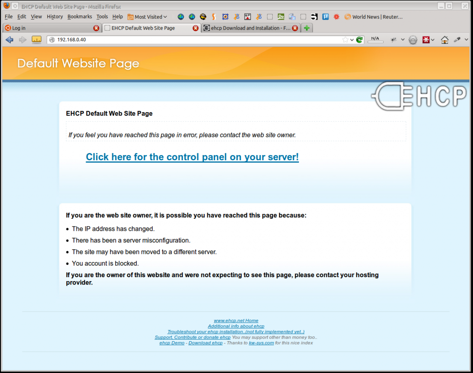The width and height of the screenshot is (473, 373).
Task: Click the grey forward arrow button
Action: [23, 40]
